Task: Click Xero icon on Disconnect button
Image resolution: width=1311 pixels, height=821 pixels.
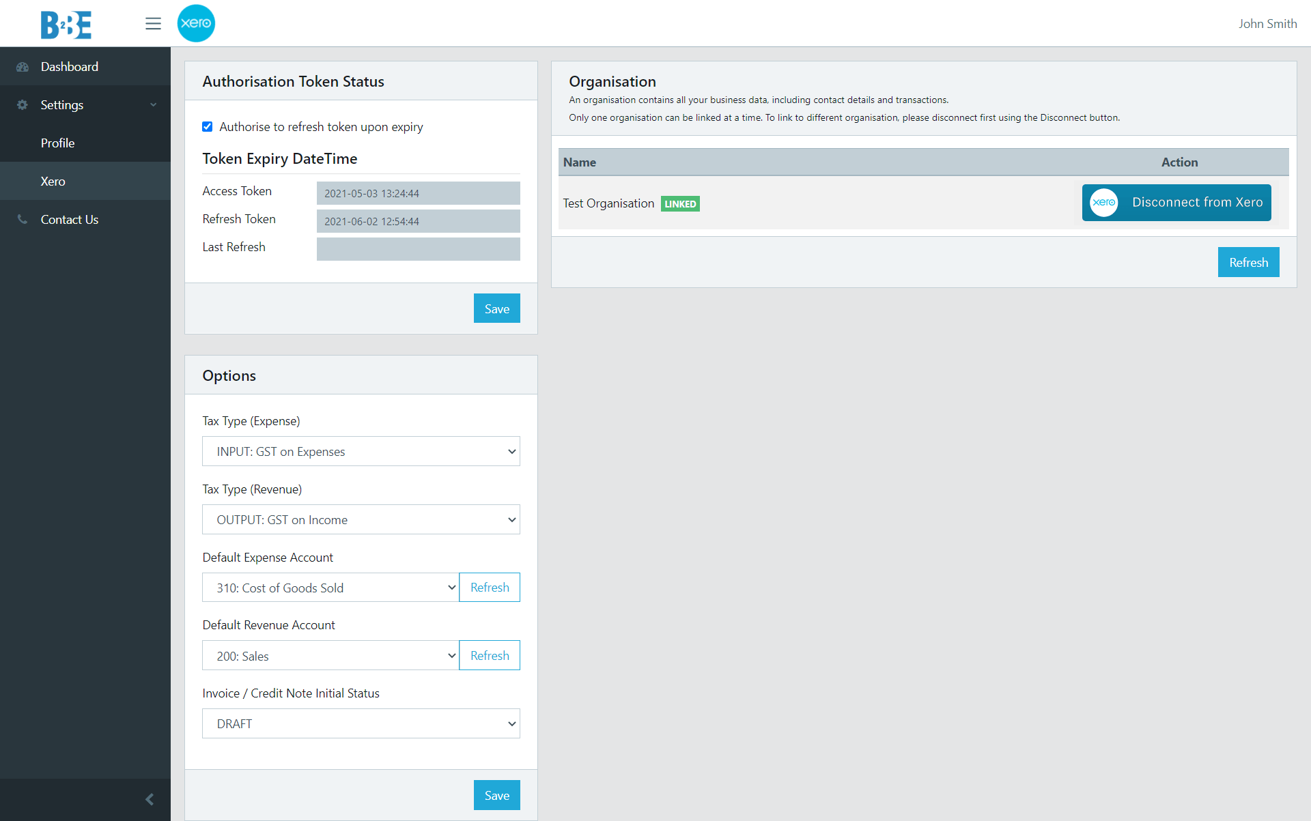Action: tap(1103, 203)
